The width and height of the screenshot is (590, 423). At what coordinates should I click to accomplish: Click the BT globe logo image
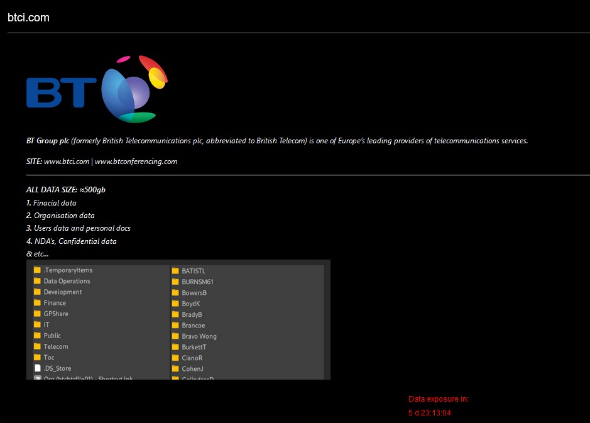point(134,89)
